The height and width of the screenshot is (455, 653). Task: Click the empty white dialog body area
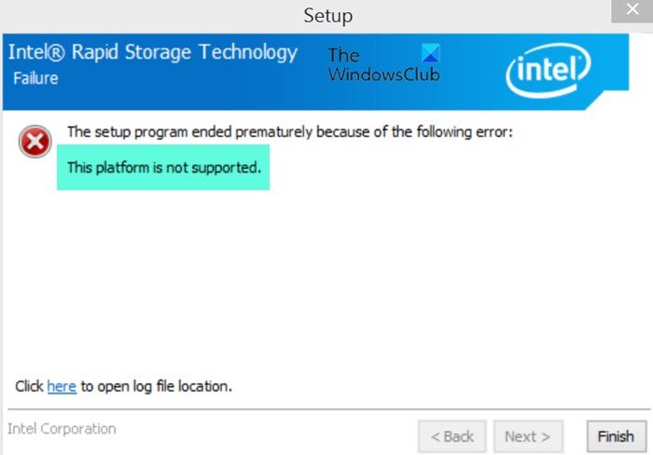point(326,280)
